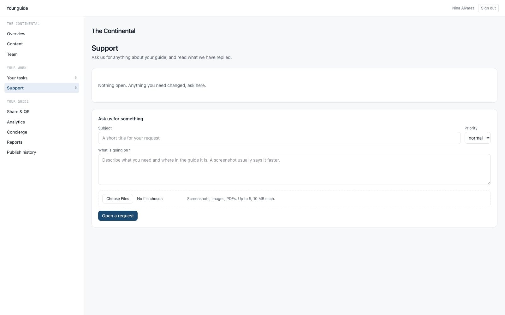Open the Overview page in sidebar
Image resolution: width=505 pixels, height=315 pixels.
pos(42,34)
